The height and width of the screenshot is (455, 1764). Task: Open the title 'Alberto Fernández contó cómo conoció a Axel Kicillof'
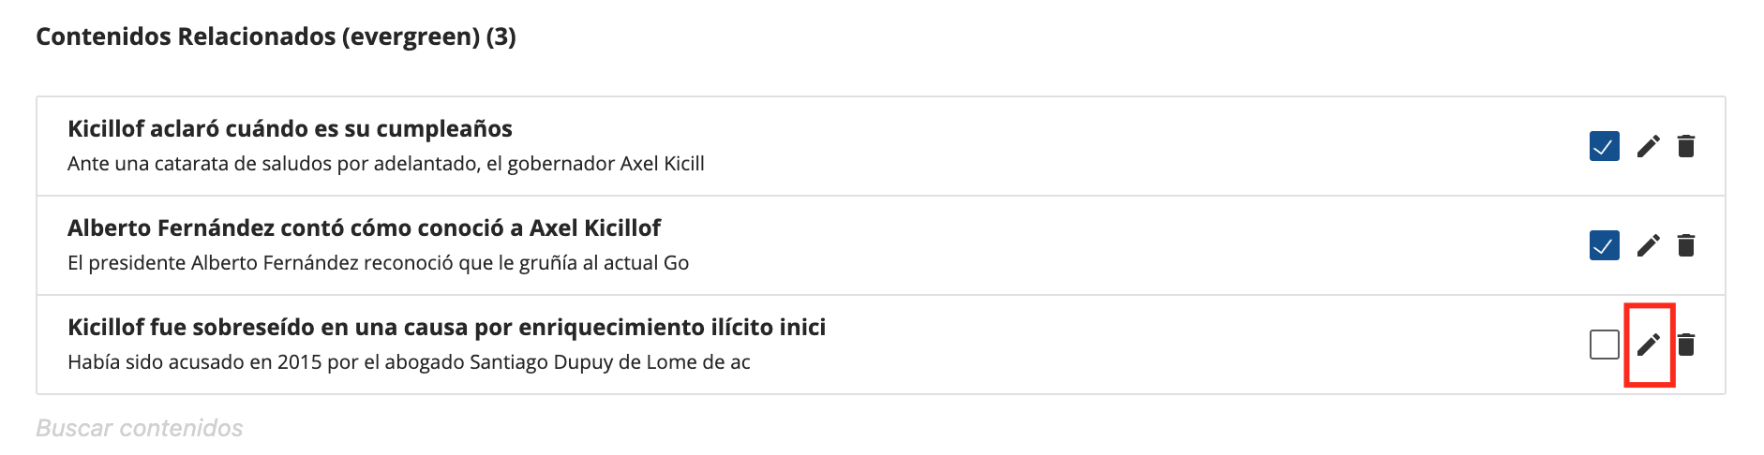click(364, 228)
